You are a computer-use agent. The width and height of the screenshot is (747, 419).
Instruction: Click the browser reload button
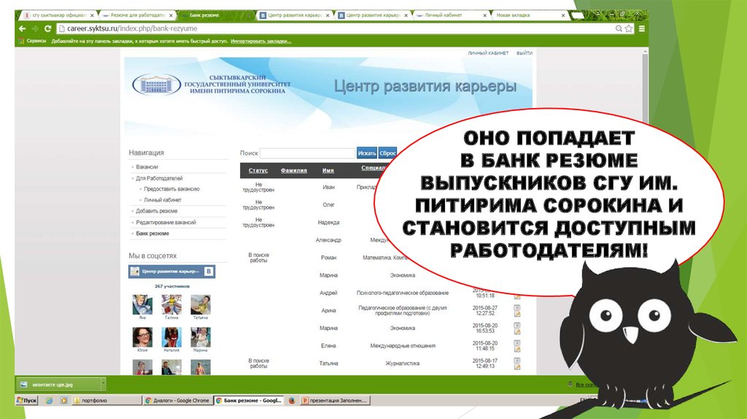(x=47, y=28)
